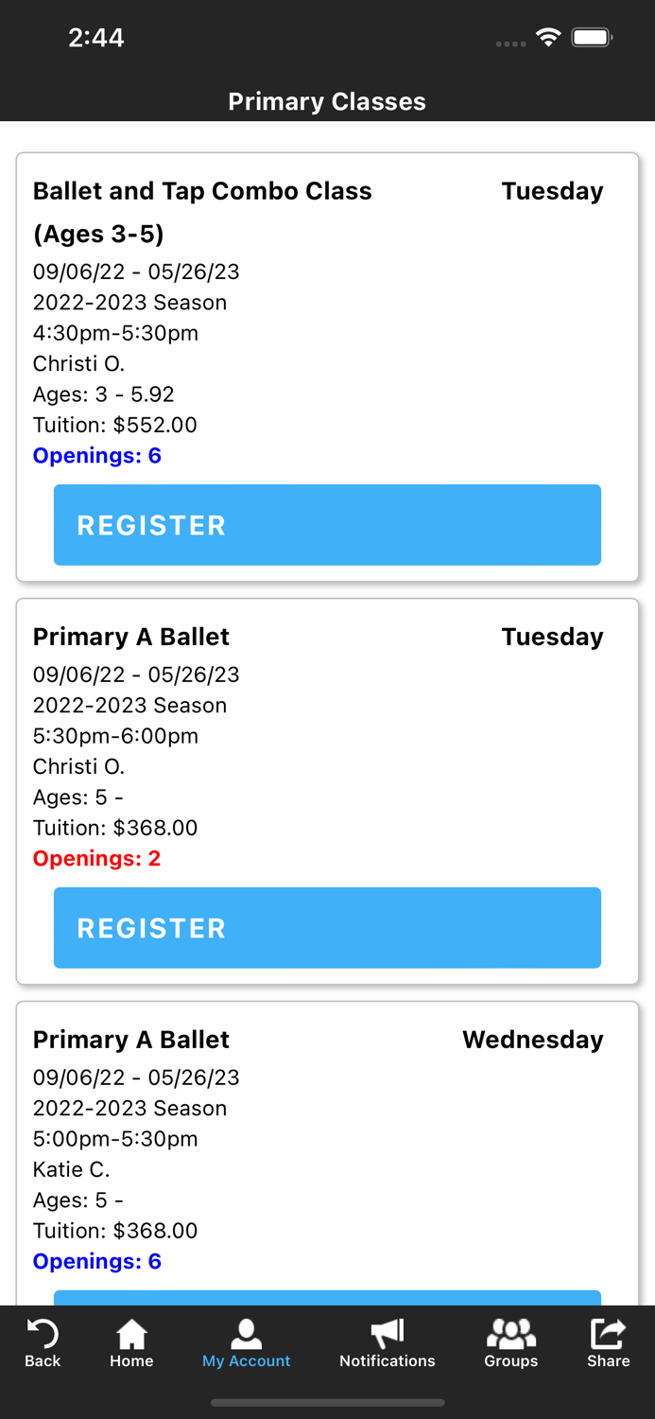Tap the red 'Openings: 2' text
The image size is (655, 1419).
tap(97, 859)
